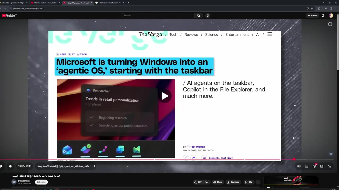Open the account avatar menu
Screen dimensions: 339x190
[x=331, y=16]
